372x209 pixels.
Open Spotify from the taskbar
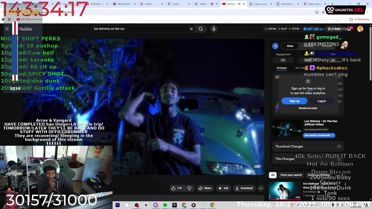click(165, 205)
